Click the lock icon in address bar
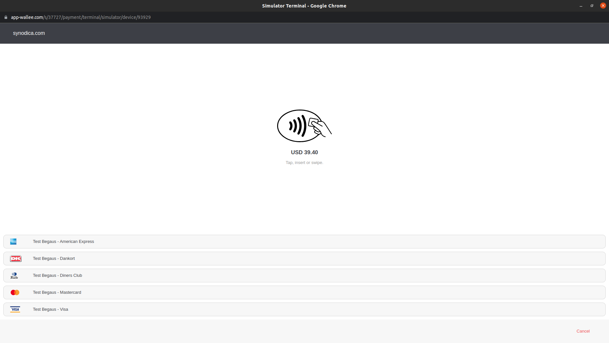Image resolution: width=609 pixels, height=343 pixels. tap(6, 17)
